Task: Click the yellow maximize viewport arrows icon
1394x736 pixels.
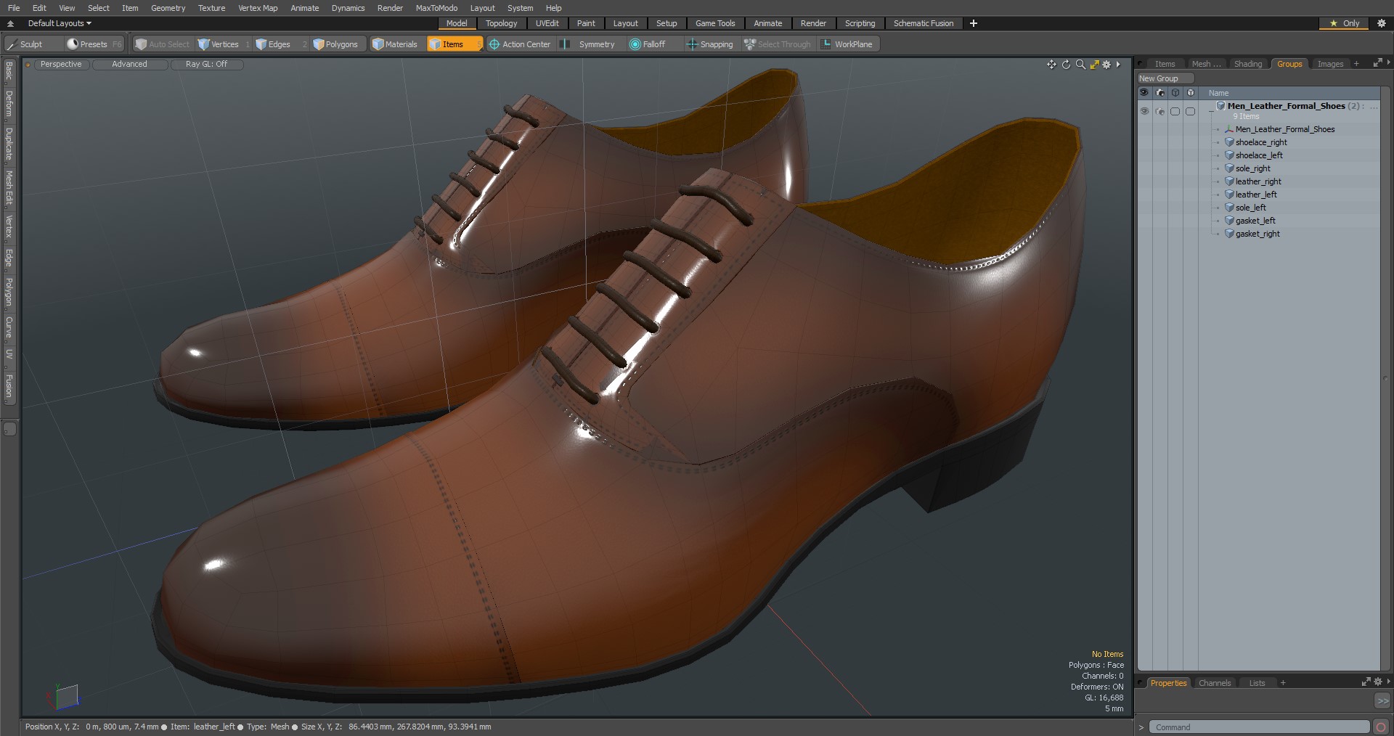Action: 1094,65
